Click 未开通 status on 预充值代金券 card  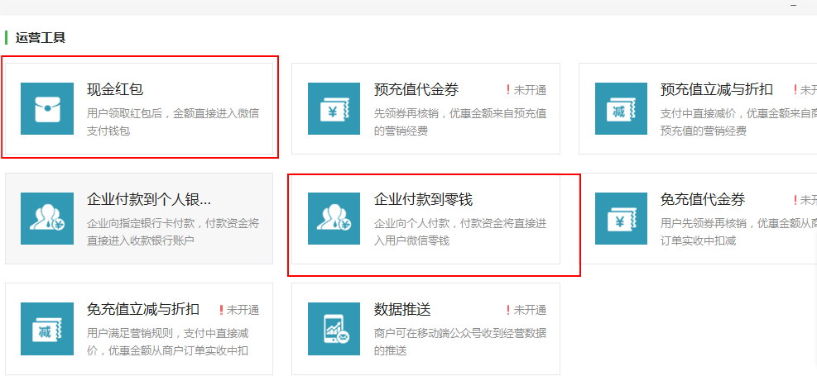[x=530, y=90]
